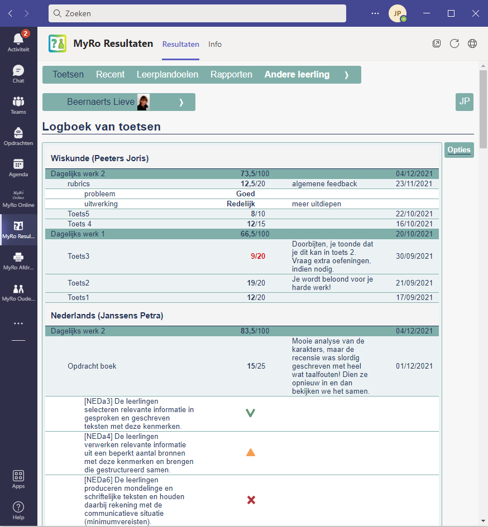The width and height of the screenshot is (488, 527).
Task: Go back with the back arrow
Action: click(x=11, y=13)
